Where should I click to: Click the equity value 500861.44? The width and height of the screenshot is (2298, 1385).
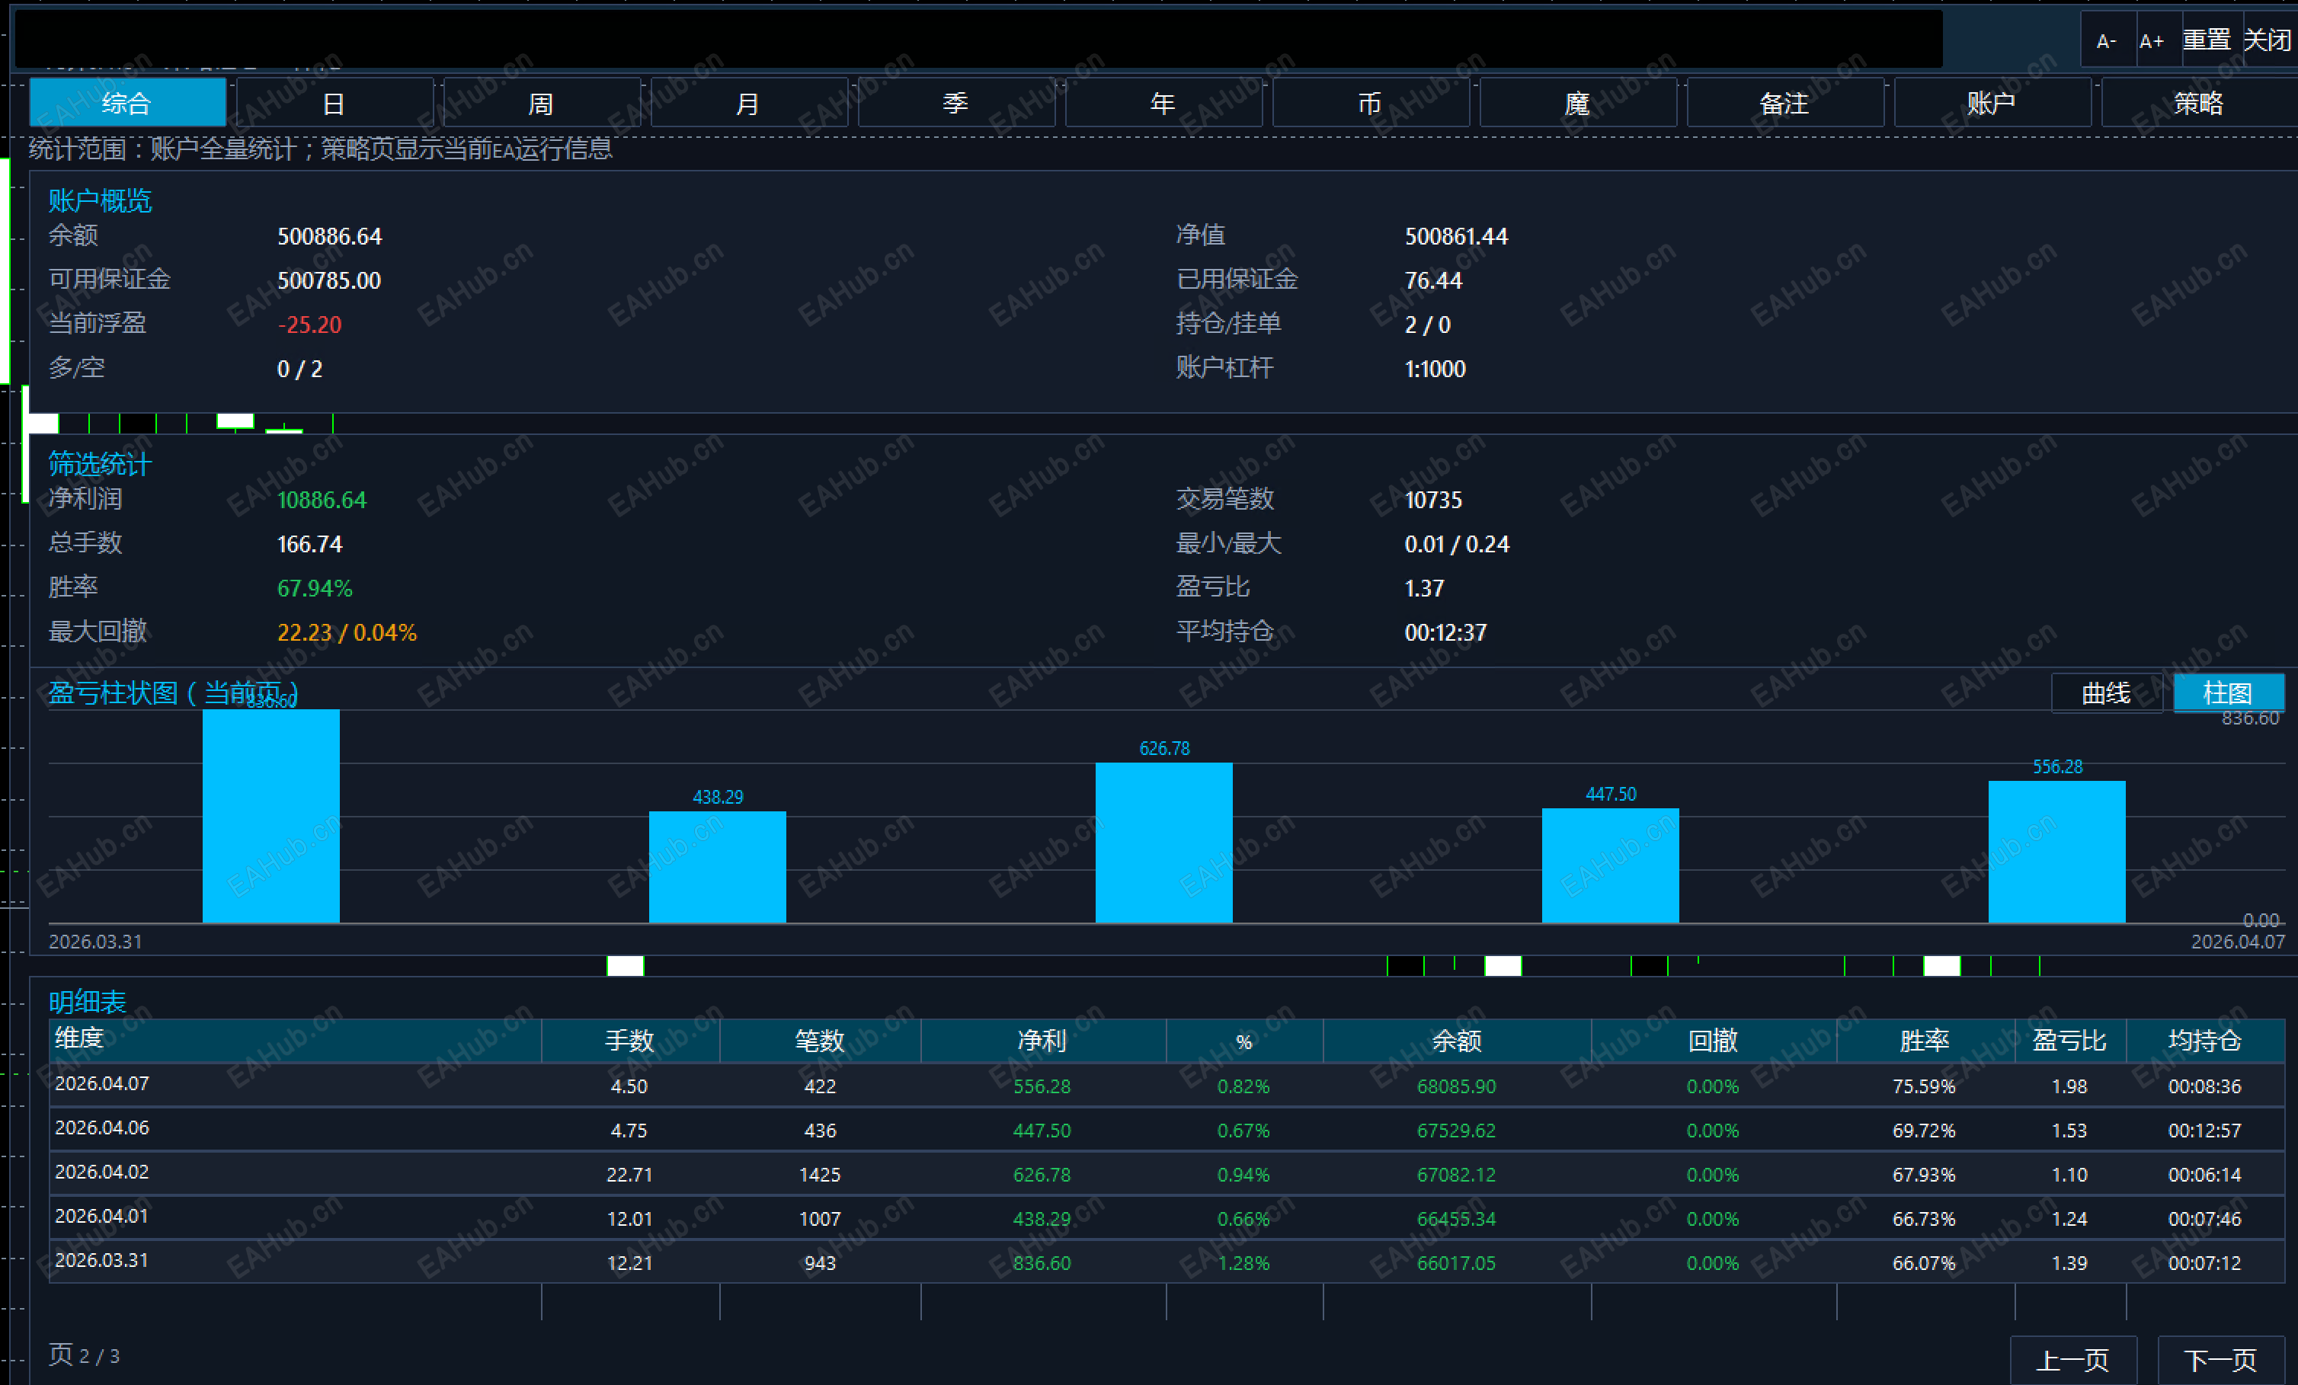click(1456, 236)
